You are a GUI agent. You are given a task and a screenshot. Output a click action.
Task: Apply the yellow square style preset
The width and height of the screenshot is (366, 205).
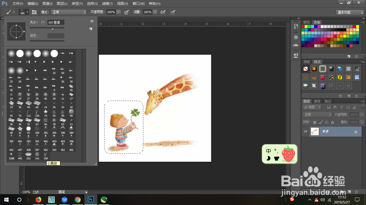pyautogui.click(x=340, y=77)
